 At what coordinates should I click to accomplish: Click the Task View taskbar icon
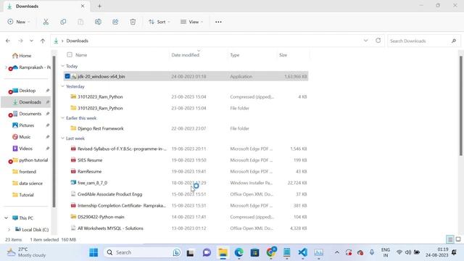pos(190,253)
